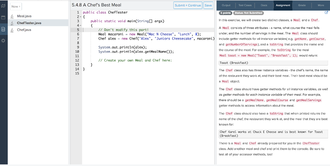Select the Assignment tab
This screenshot has width=330, height=166.
[283, 5]
